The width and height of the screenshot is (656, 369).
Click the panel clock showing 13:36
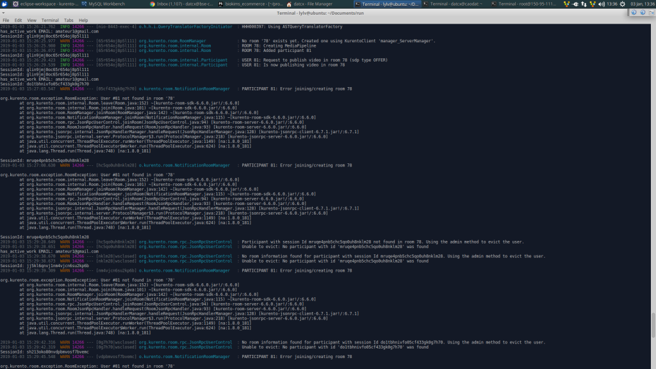612,4
